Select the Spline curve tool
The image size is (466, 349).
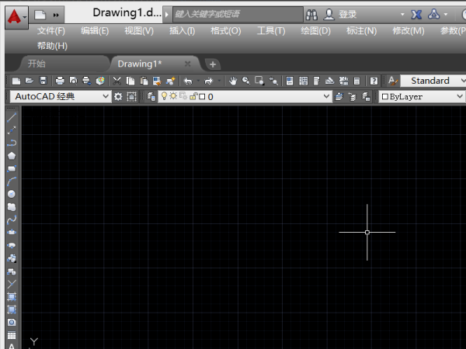pyautogui.click(x=12, y=219)
